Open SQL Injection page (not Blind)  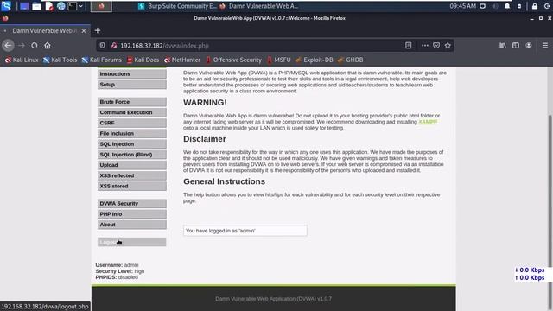132,144
